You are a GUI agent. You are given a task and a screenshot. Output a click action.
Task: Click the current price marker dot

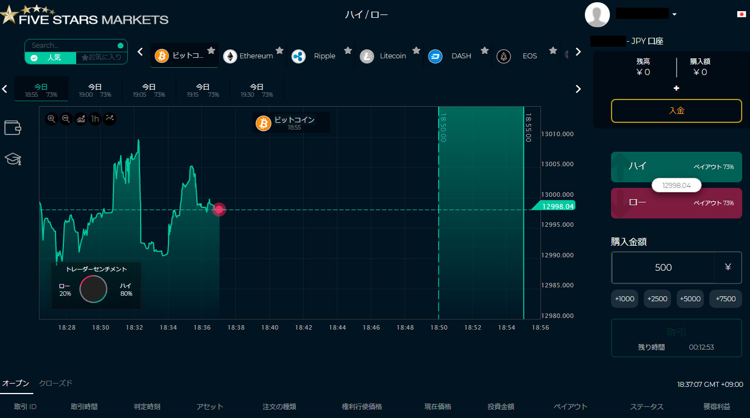tap(219, 209)
